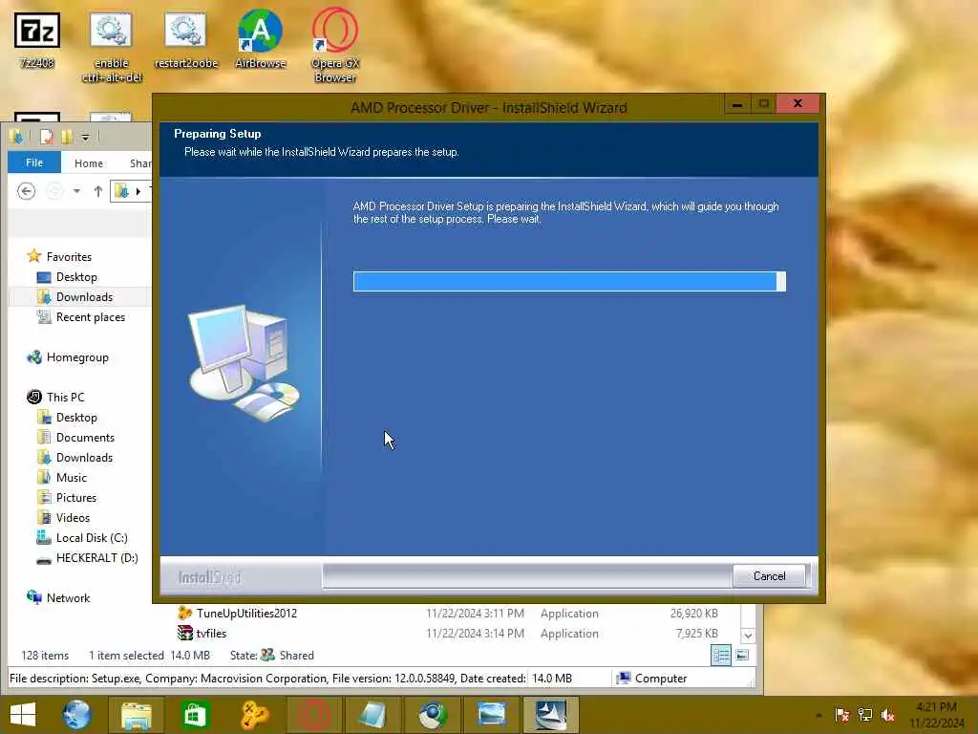Image resolution: width=978 pixels, height=734 pixels.
Task: Open Recent places in navigation pane
Action: 91,317
